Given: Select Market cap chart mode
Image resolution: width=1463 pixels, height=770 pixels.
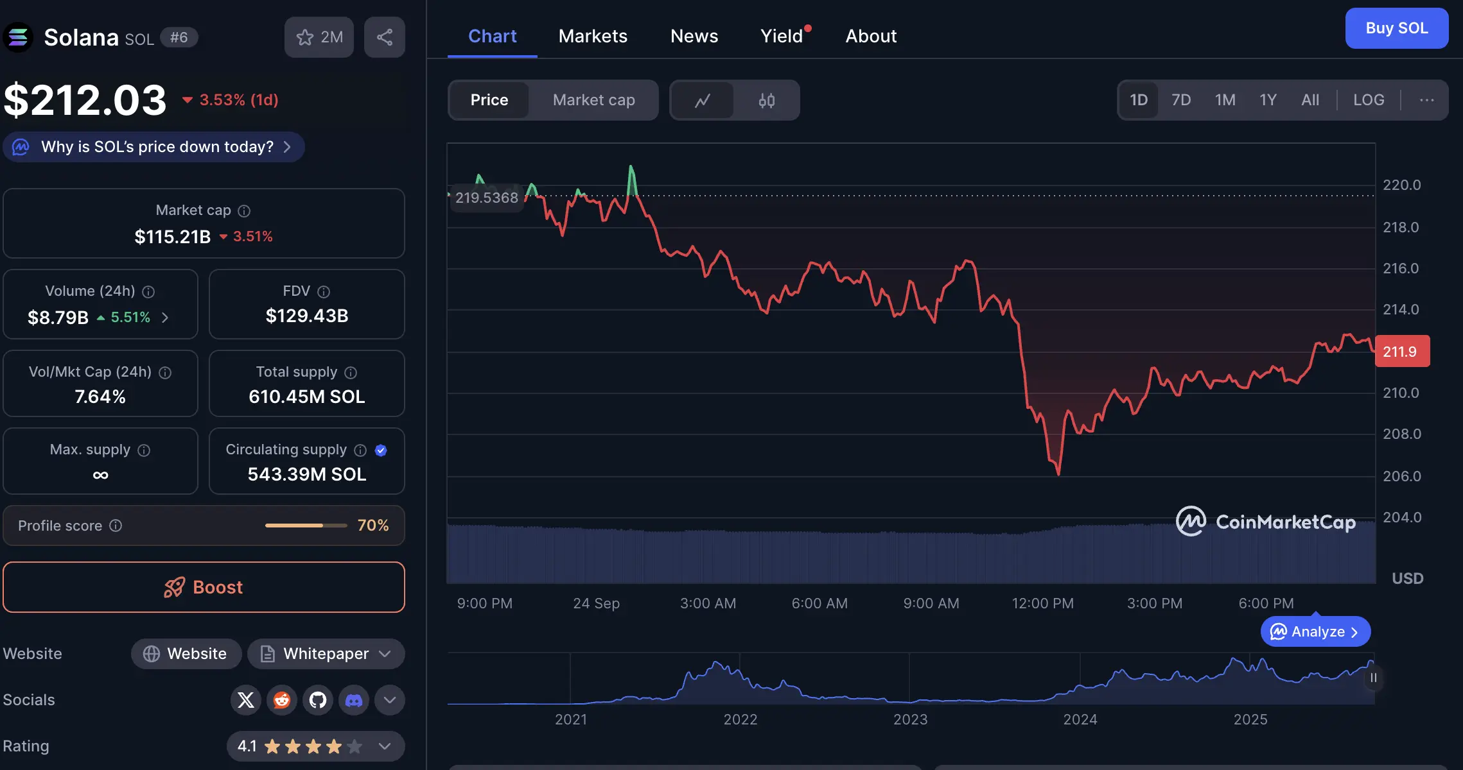Looking at the screenshot, I should click(593, 100).
